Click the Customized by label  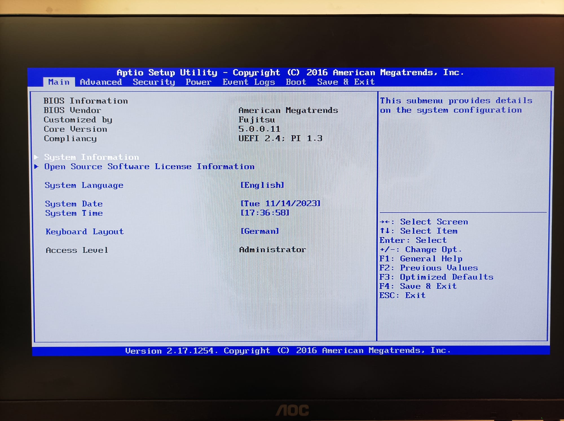click(x=78, y=120)
